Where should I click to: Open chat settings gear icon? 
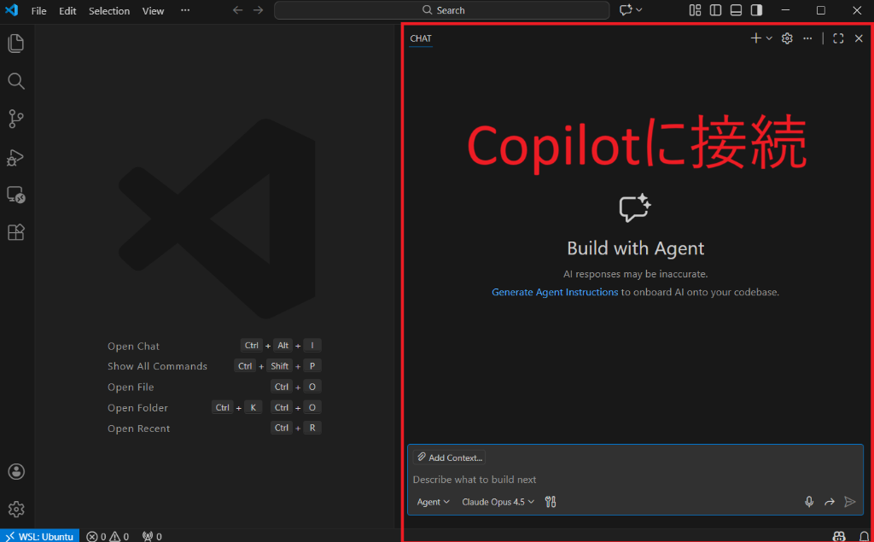click(787, 38)
